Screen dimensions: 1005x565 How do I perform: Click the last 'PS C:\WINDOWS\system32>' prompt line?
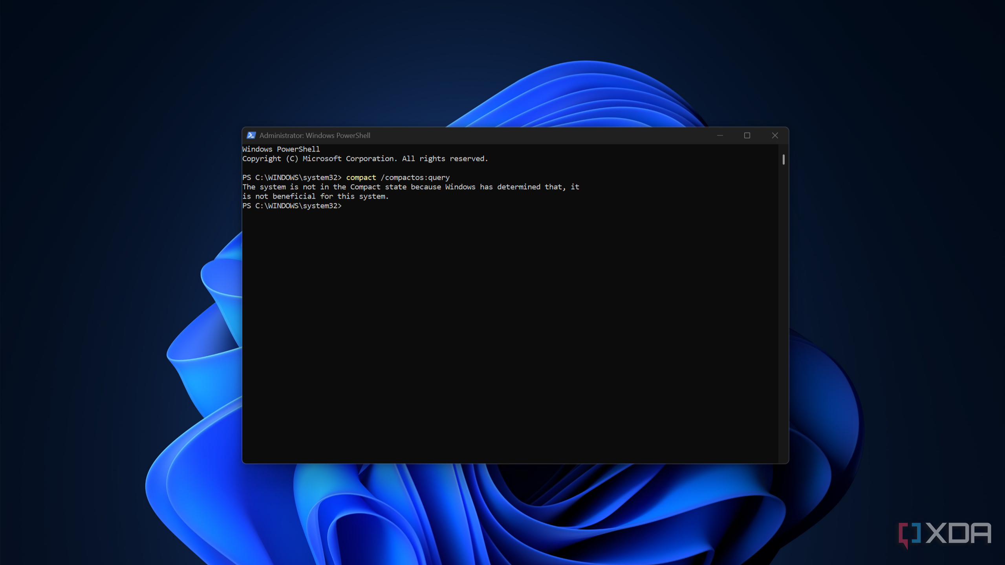click(x=292, y=206)
